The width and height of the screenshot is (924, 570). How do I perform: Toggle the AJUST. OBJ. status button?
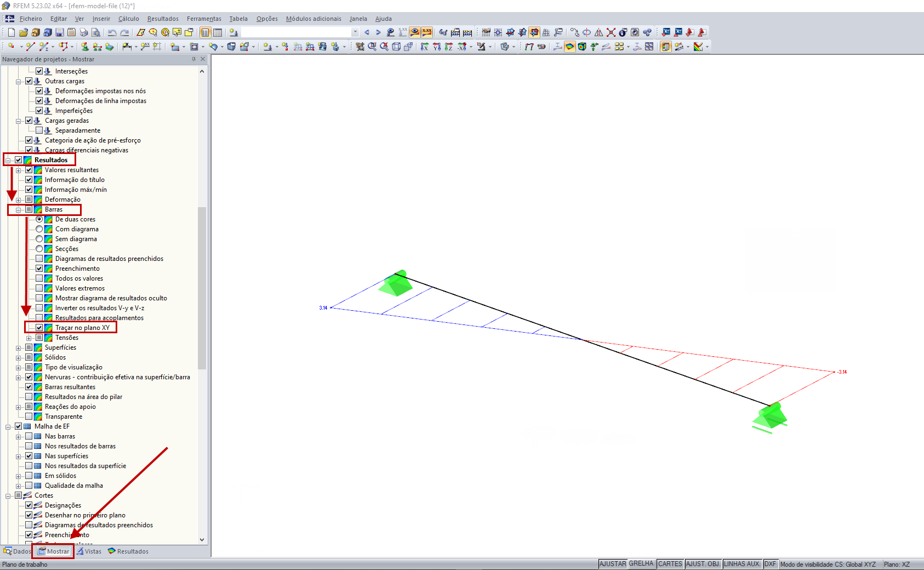(703, 564)
